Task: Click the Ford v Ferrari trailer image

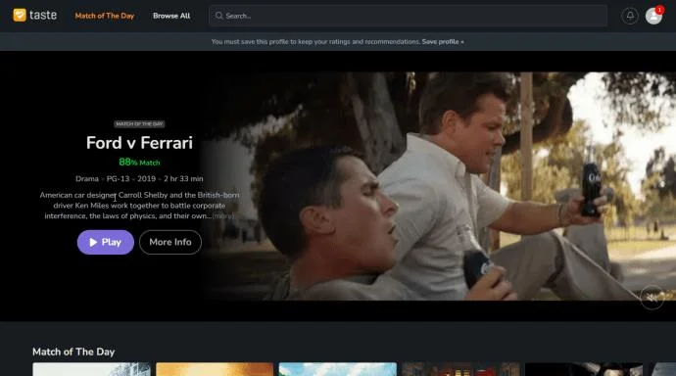Action: [438, 186]
